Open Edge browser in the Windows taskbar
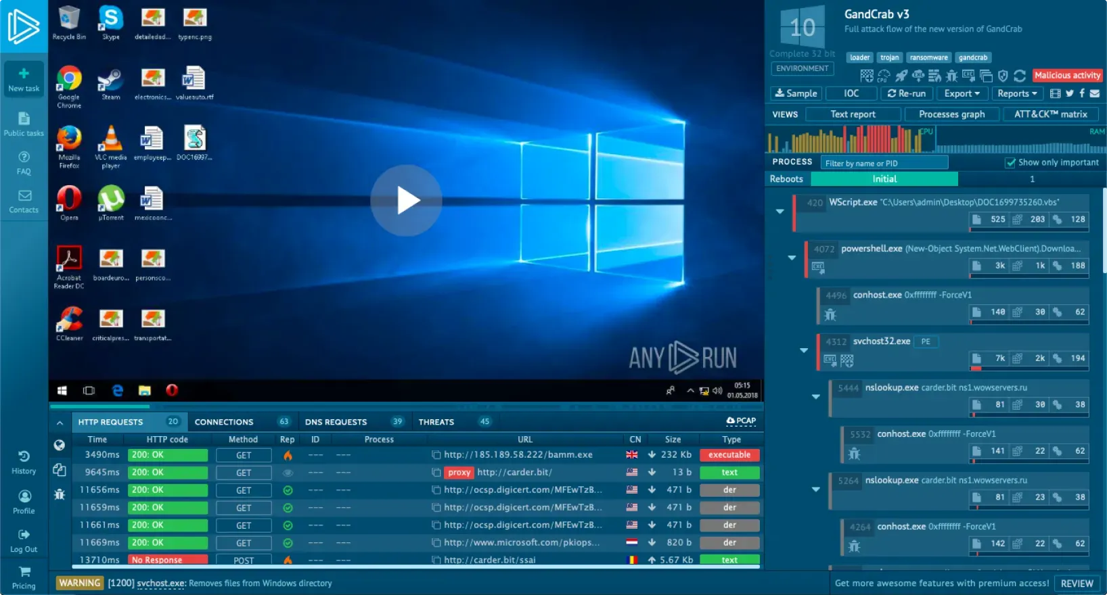 click(x=118, y=390)
